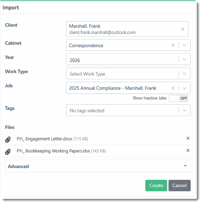
Task: Click the Client field showing Marshall, Frank
Action: click(127, 29)
